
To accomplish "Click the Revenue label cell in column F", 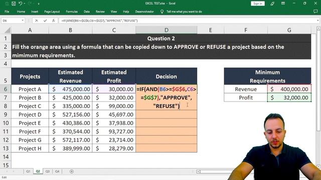I will pos(246,89).
